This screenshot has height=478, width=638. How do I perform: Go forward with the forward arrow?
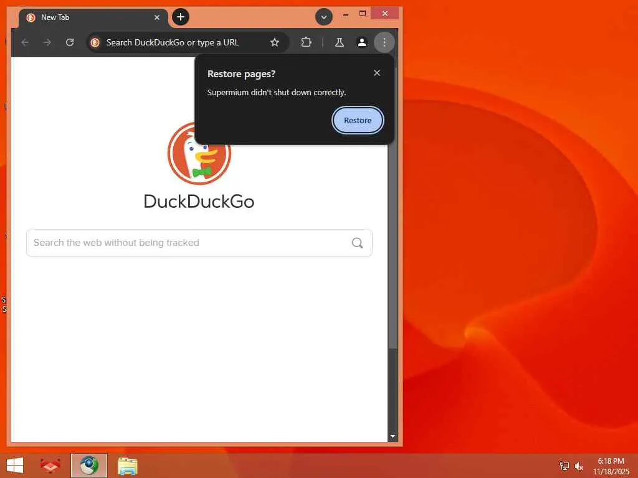coord(47,42)
